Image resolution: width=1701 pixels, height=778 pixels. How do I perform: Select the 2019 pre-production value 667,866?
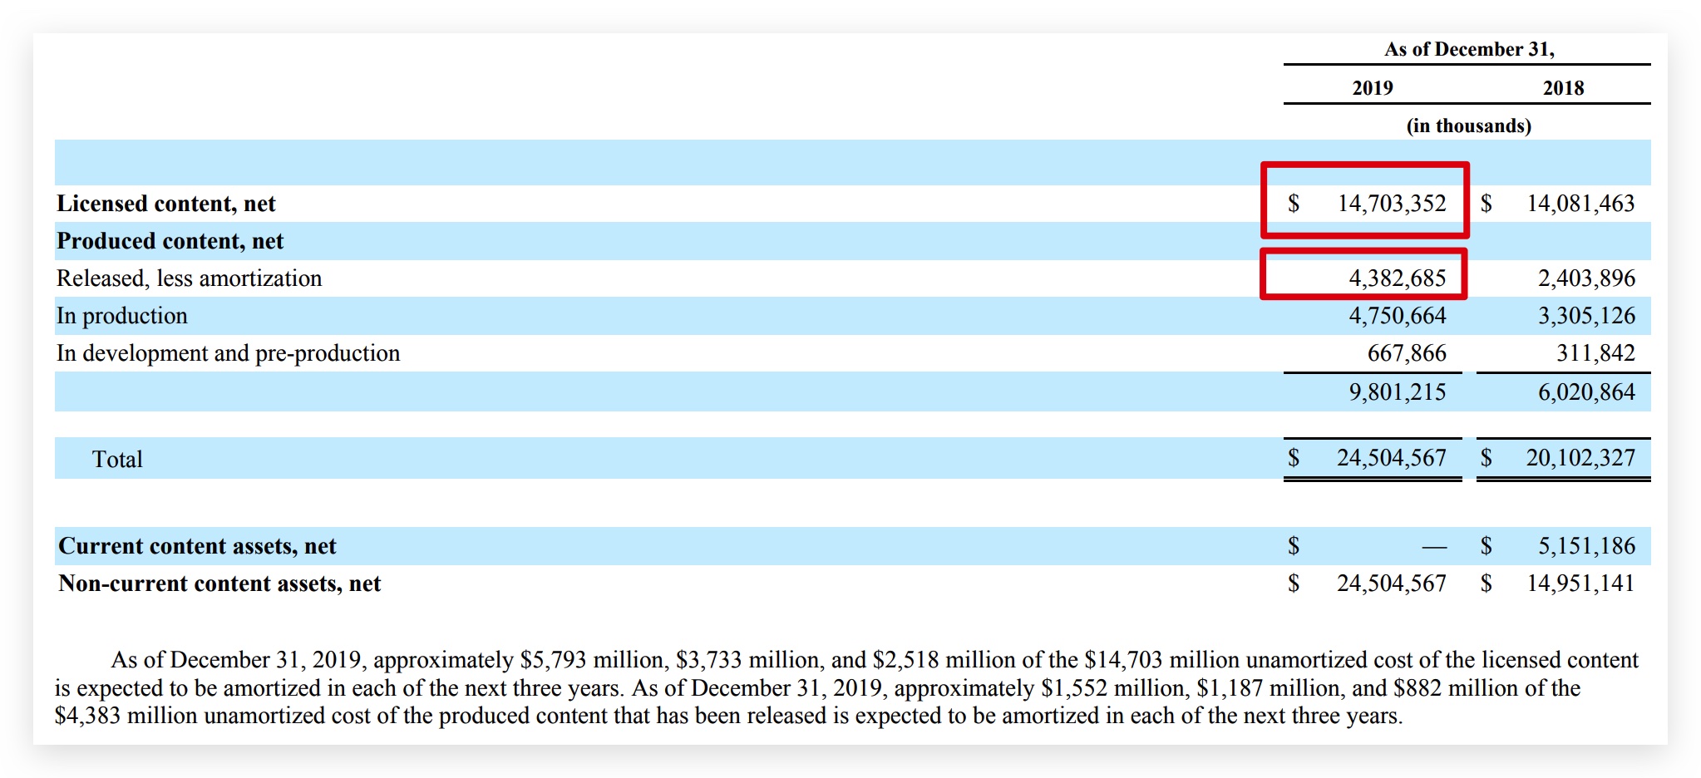(1406, 353)
